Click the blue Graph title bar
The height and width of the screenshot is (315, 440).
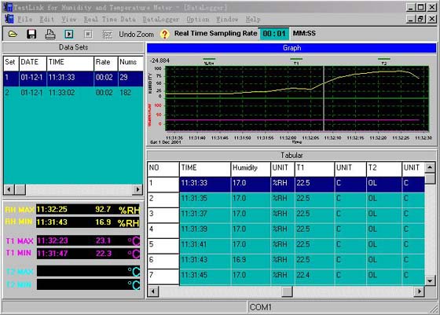click(291, 48)
